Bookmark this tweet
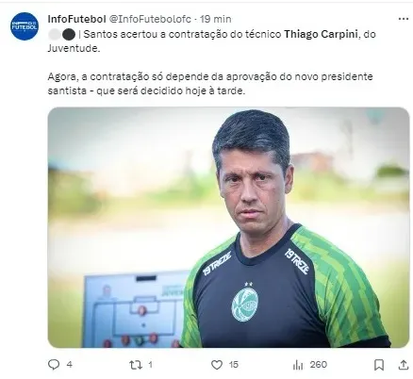This screenshot has height=379, width=413. tap(379, 365)
